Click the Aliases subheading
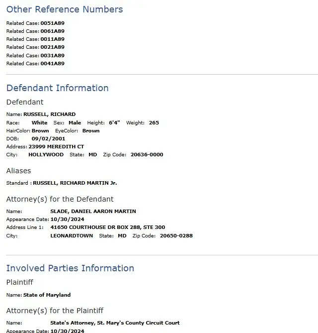The height and width of the screenshot is (333, 318). point(19,171)
